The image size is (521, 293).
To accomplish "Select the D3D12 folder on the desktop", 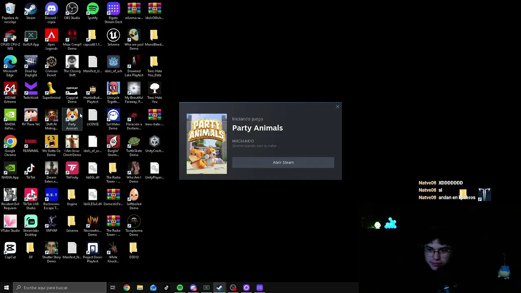I will (134, 250).
